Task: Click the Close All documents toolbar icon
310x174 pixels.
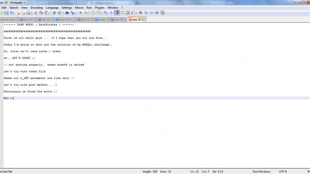Action: [23, 13]
